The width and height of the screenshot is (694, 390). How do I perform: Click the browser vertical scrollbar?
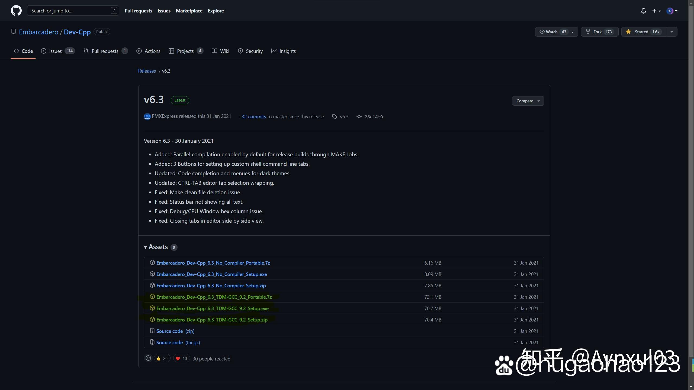coord(691,181)
